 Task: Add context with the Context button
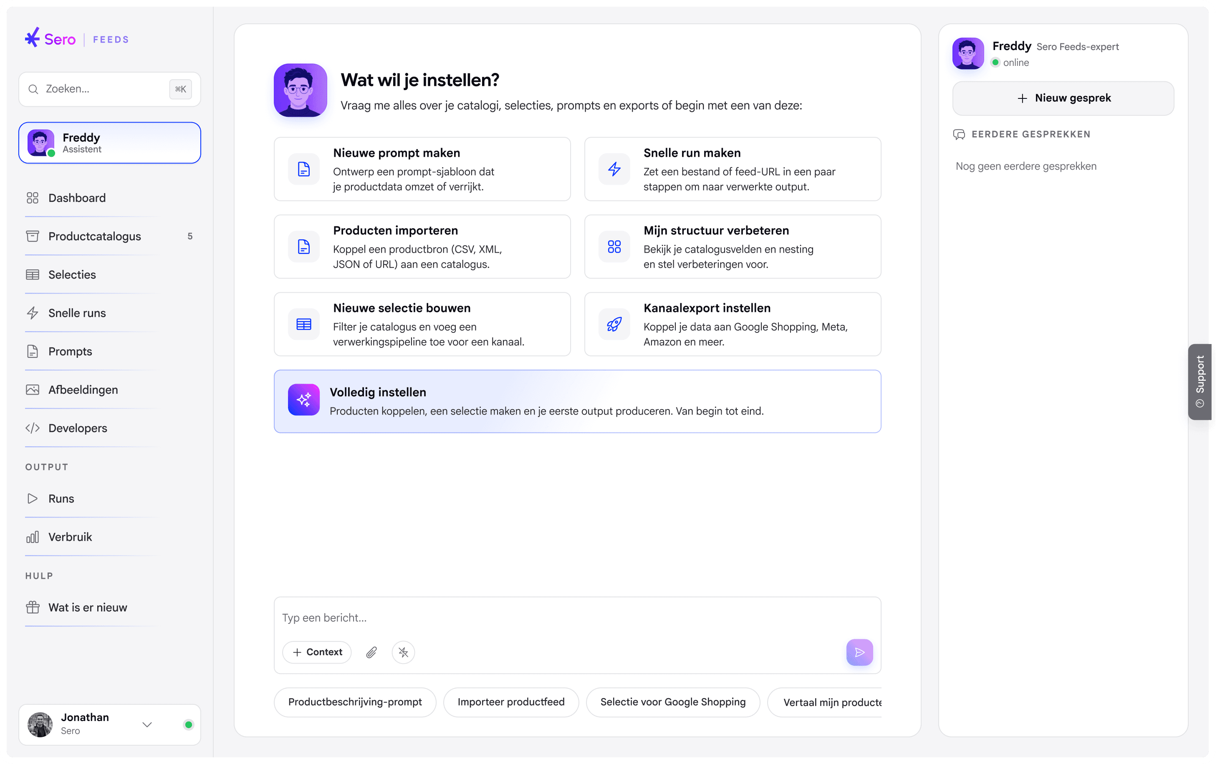click(x=317, y=652)
